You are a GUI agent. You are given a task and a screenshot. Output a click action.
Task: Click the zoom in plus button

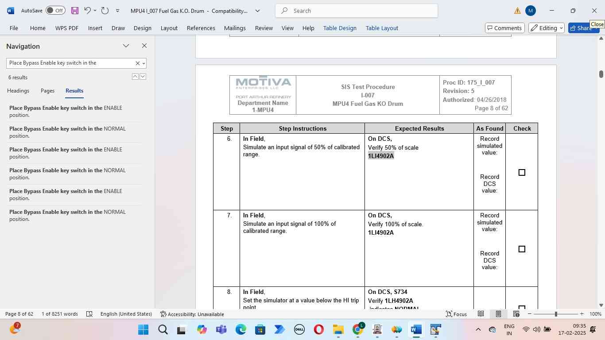coord(582,314)
